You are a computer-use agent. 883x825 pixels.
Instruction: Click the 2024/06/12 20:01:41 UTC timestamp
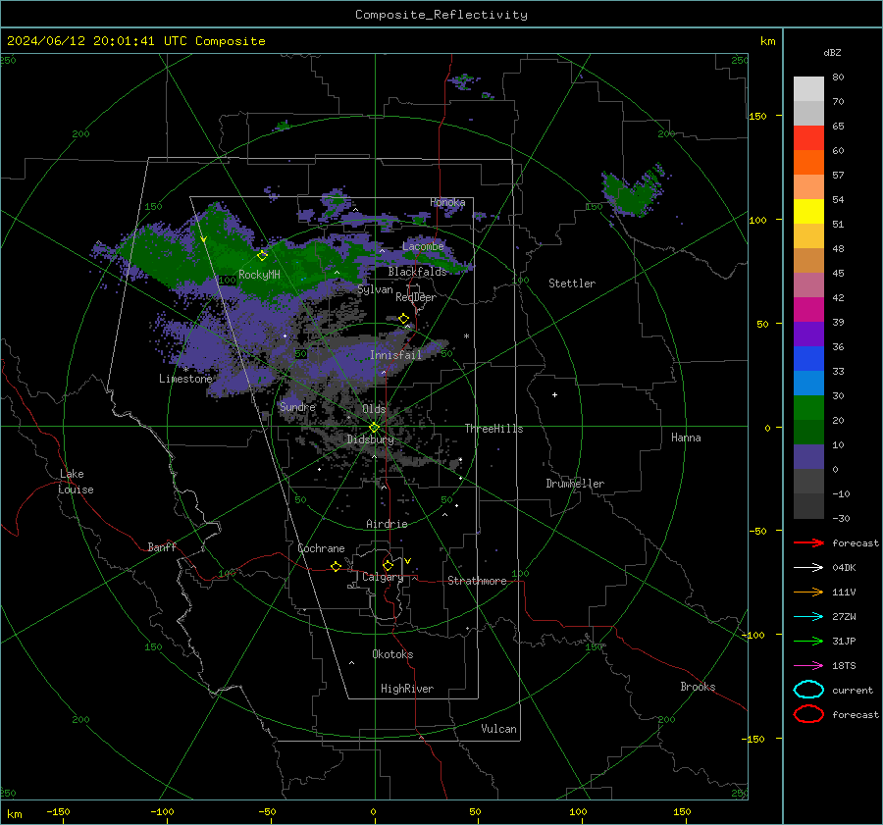tap(96, 41)
